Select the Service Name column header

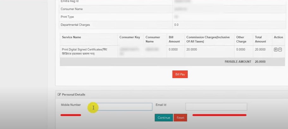pyautogui.click(x=72, y=37)
